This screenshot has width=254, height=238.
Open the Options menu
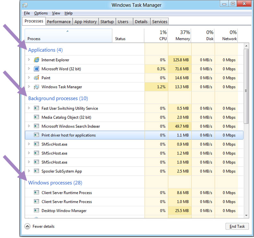tap(41, 13)
